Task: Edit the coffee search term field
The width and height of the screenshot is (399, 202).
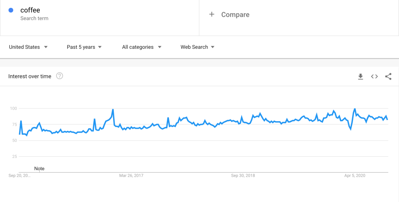Action: 30,10
